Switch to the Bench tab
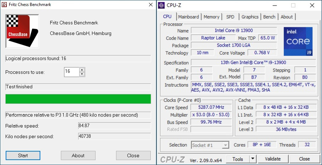Screen dimensions: 322x165 click(269, 17)
